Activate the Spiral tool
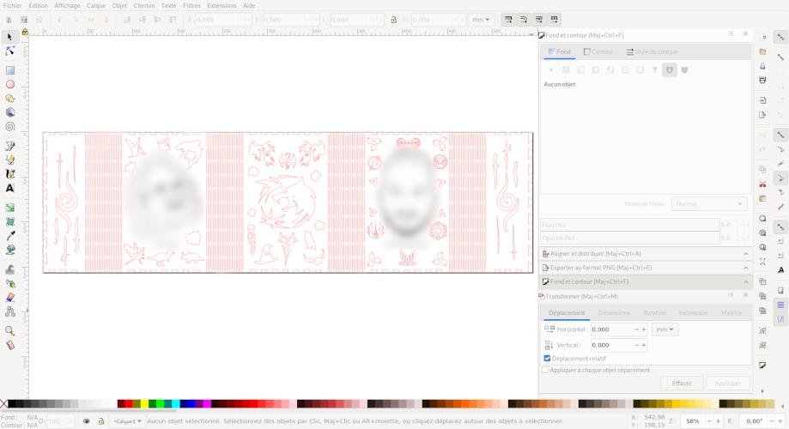 [x=10, y=126]
